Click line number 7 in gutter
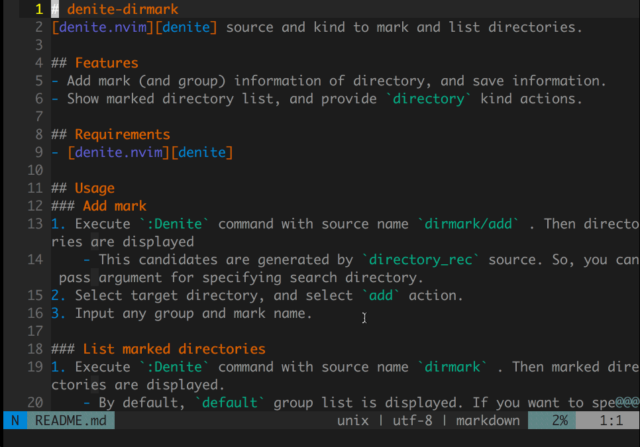This screenshot has height=447, width=640. coord(39,117)
